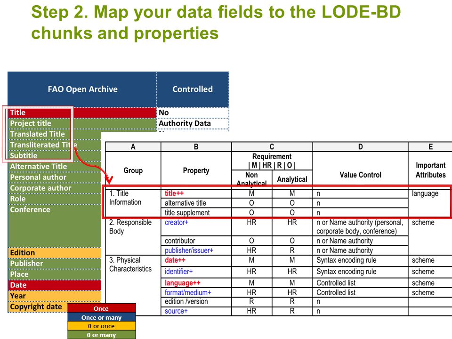Click column header 'A'
The width and height of the screenshot is (452, 339).
tap(133, 147)
